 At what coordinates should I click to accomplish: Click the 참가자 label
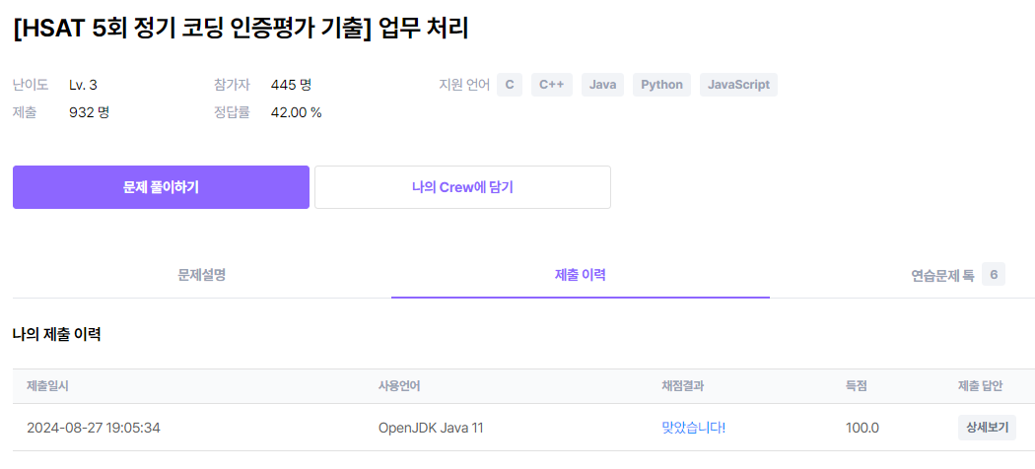pyautogui.click(x=232, y=85)
